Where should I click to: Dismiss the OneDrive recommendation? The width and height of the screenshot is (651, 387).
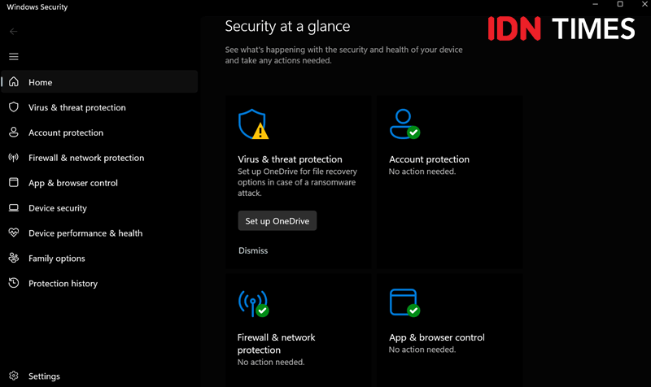click(x=253, y=250)
